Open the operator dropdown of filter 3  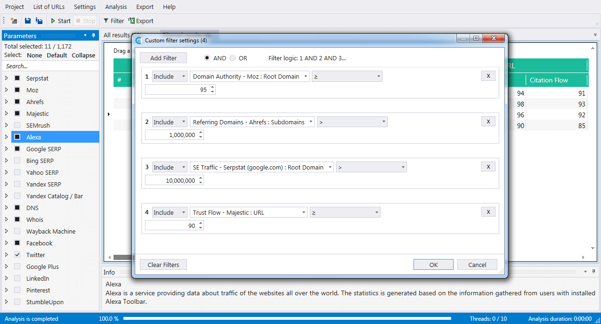point(371,167)
